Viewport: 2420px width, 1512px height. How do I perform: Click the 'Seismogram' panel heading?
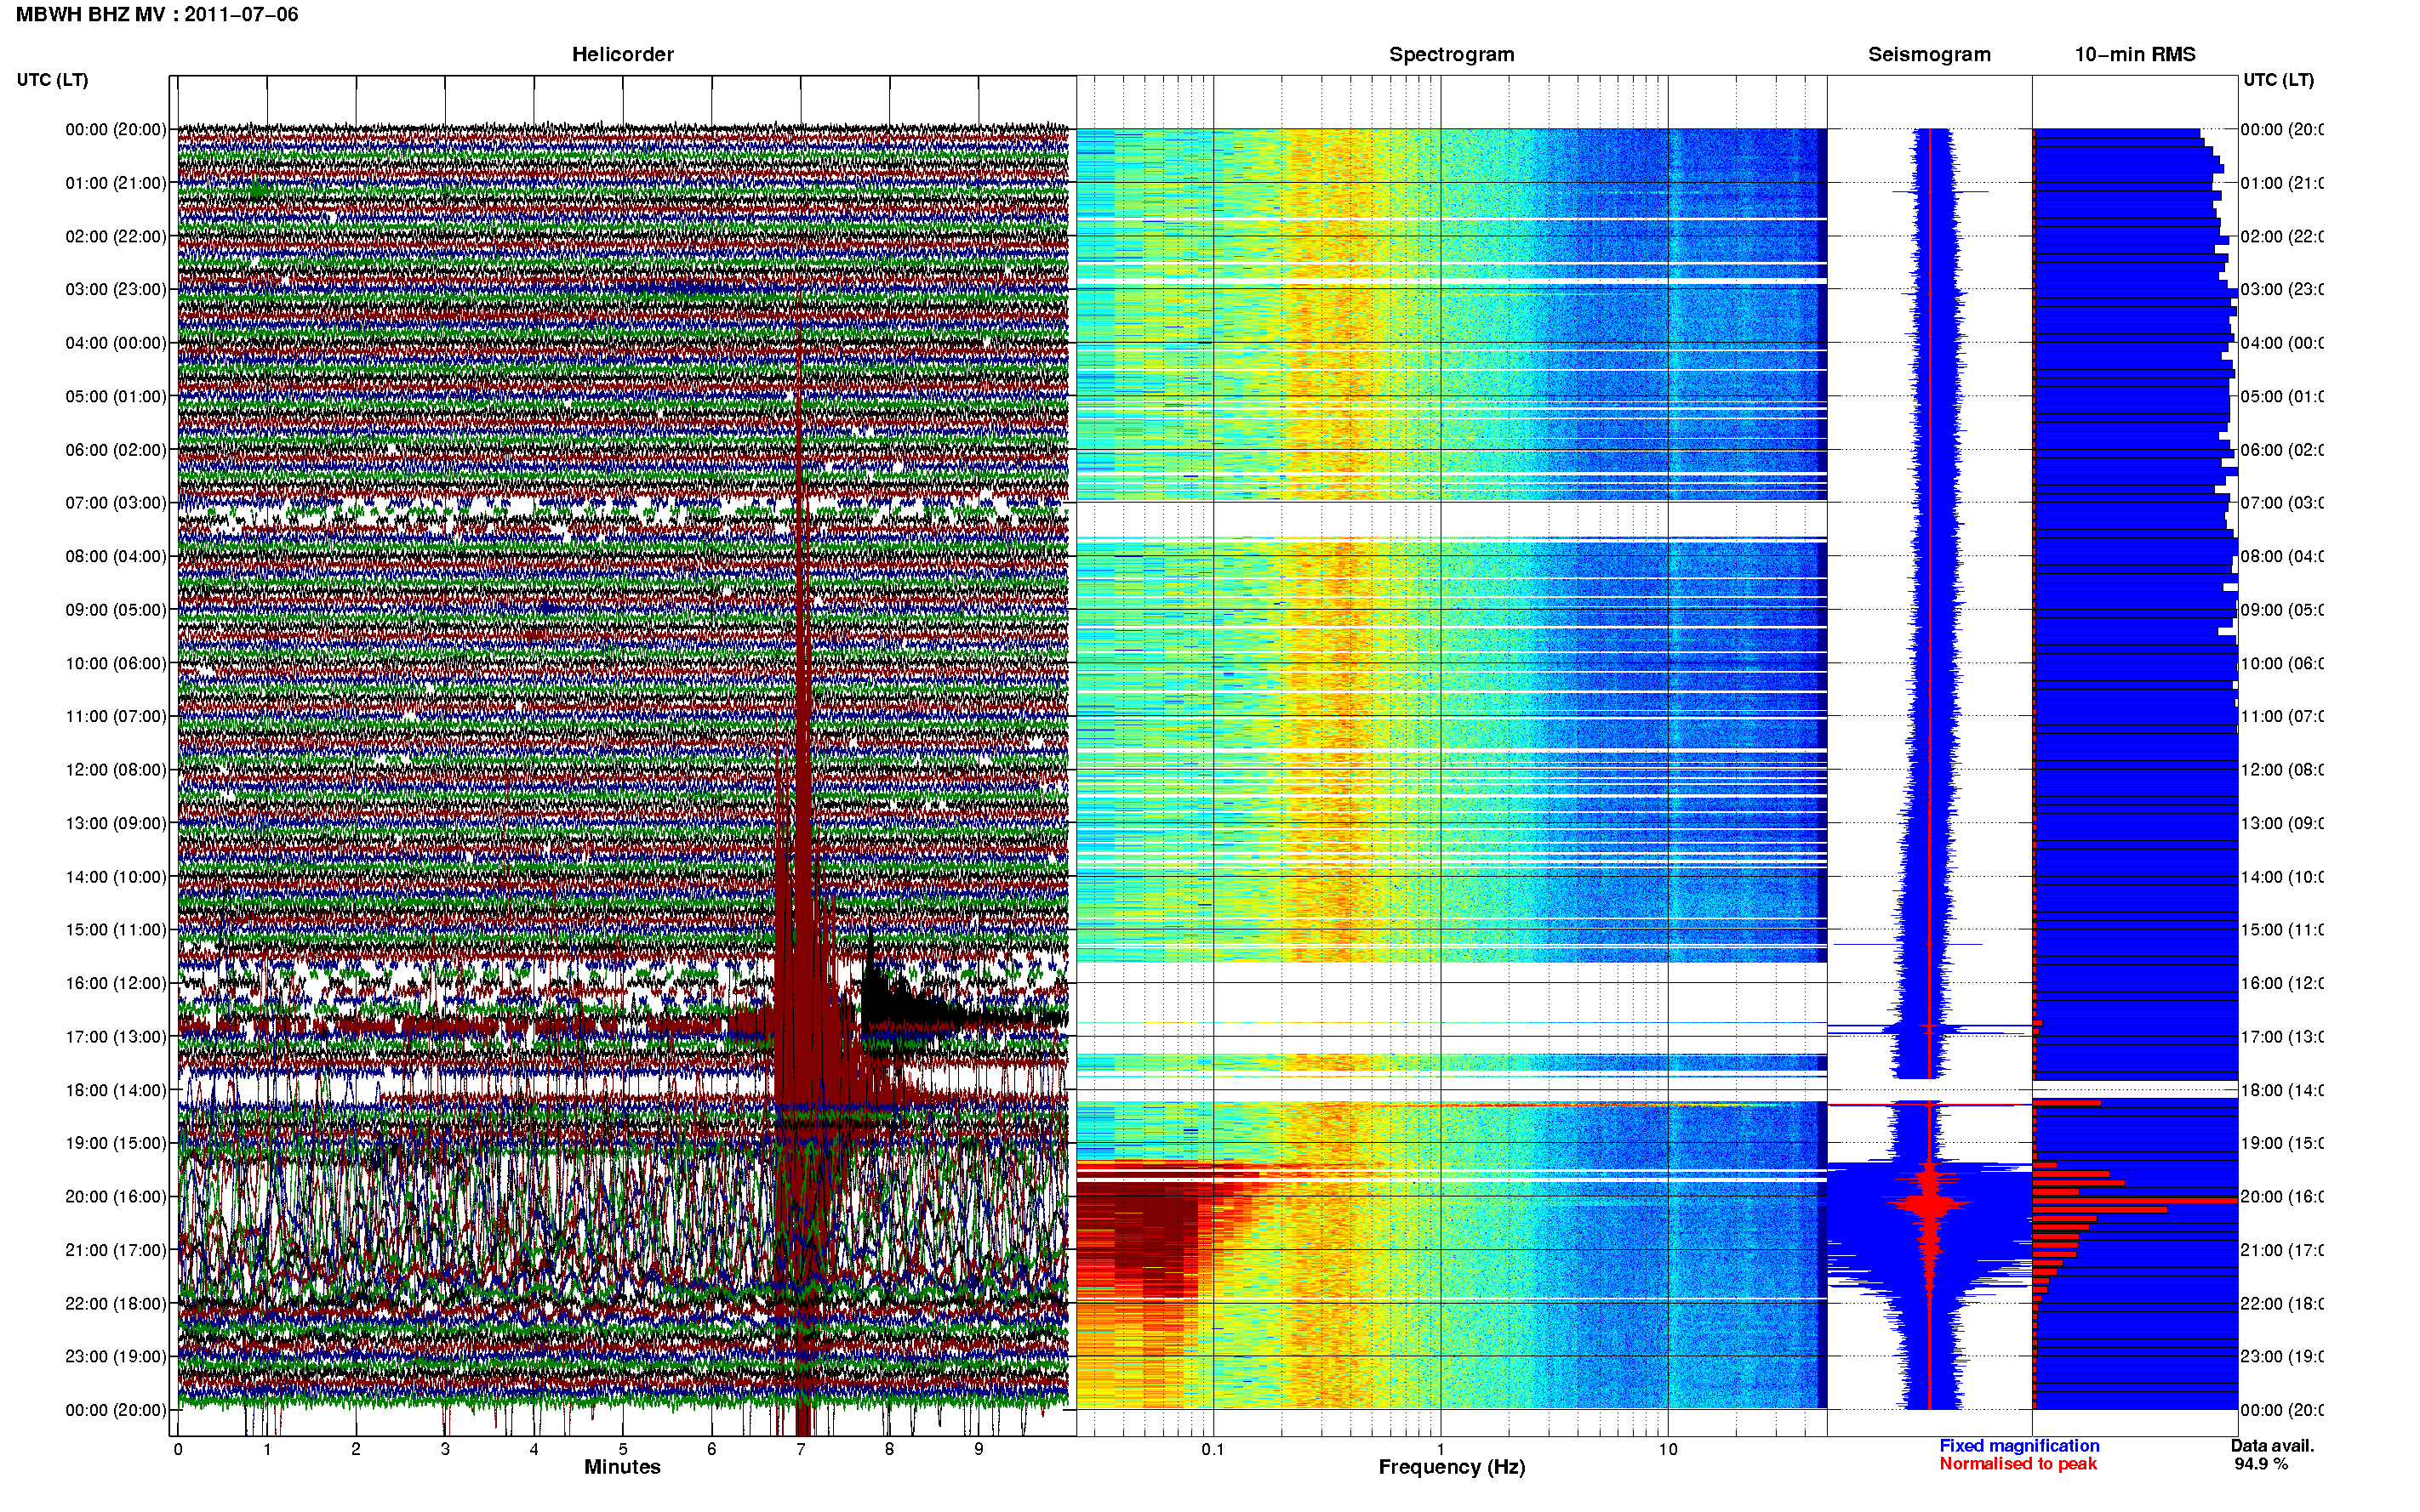click(x=1929, y=54)
